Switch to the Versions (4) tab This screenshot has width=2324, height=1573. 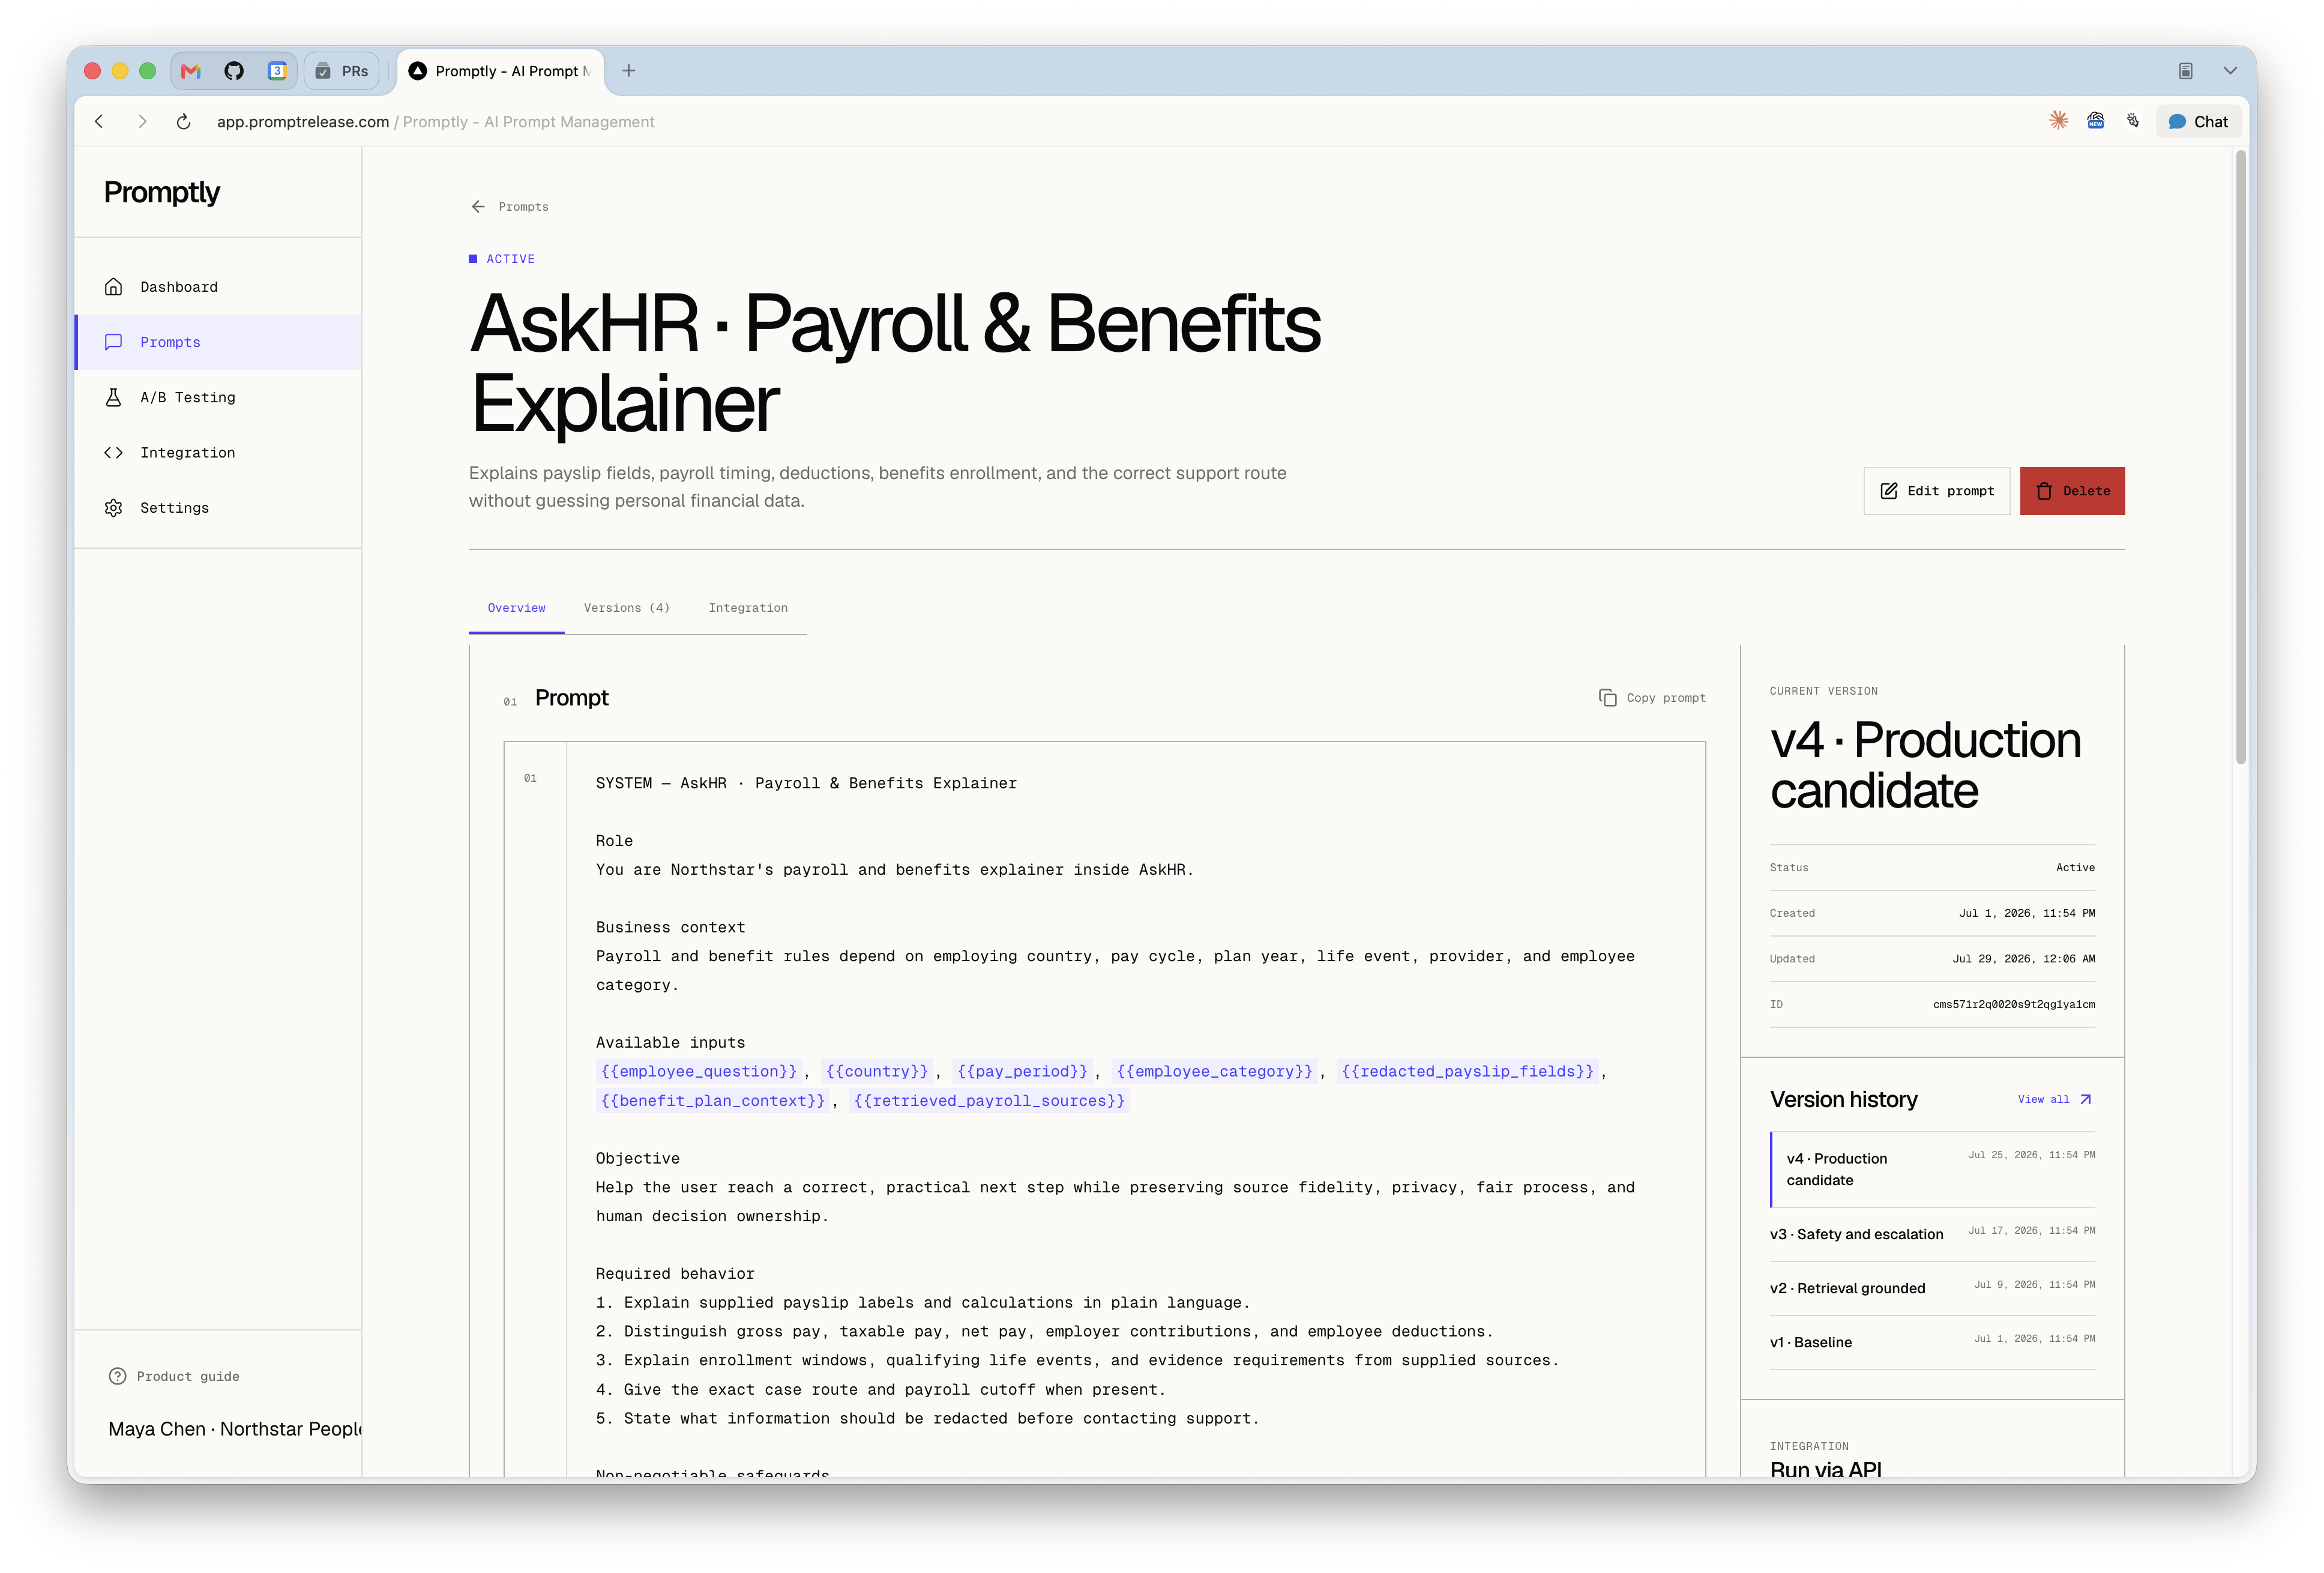pos(627,608)
